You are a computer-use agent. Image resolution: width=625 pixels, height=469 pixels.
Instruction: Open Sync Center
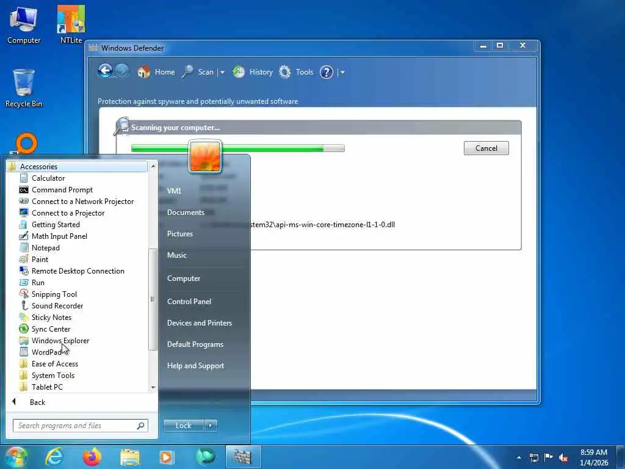coord(51,329)
